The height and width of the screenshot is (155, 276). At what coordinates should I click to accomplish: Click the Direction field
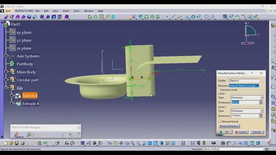click(244, 86)
